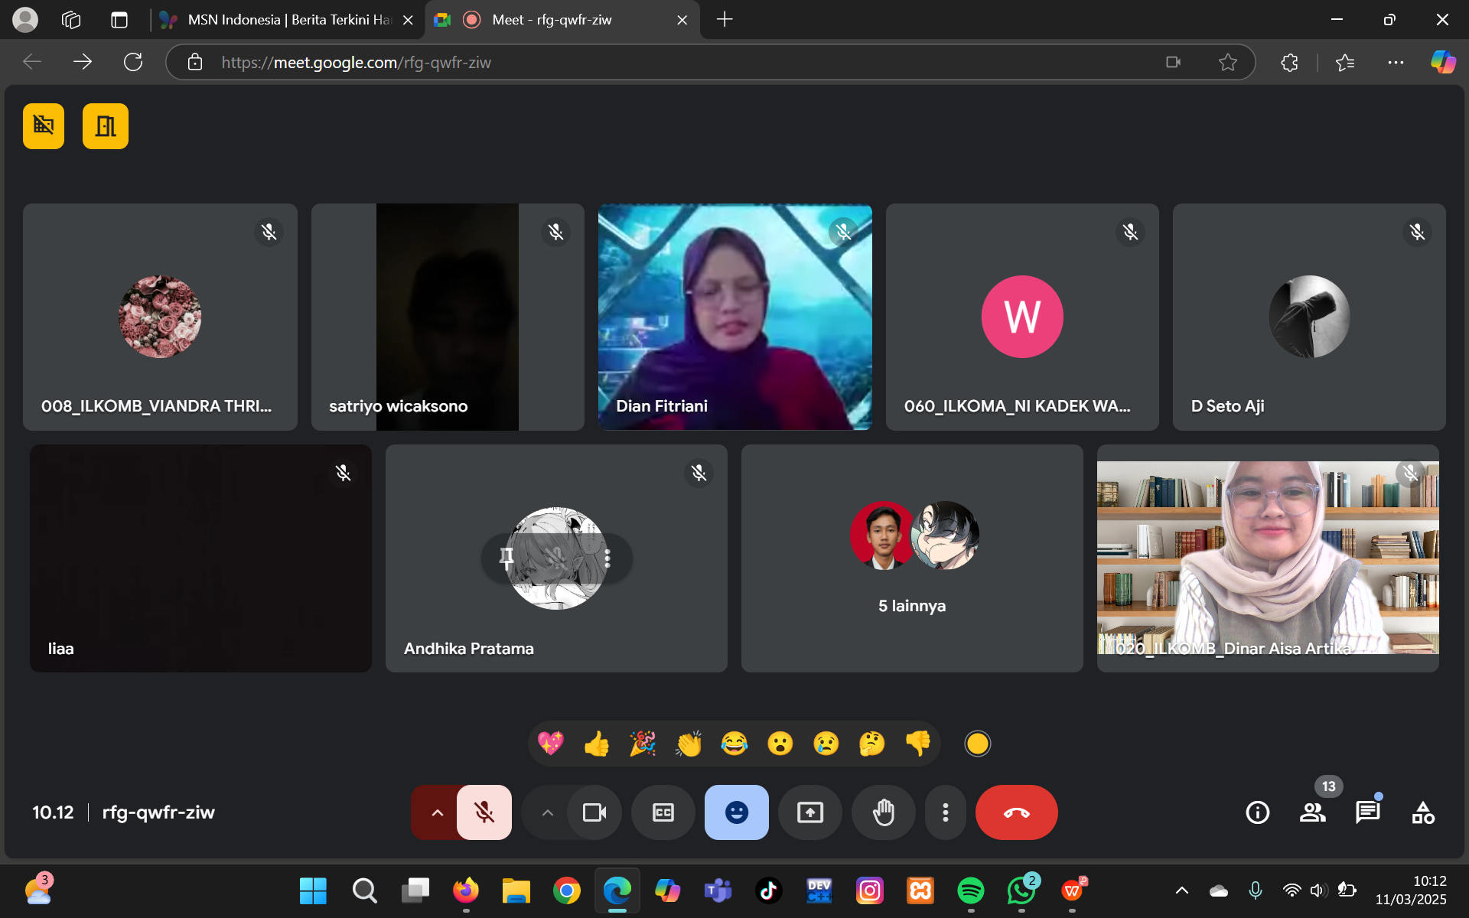Viewport: 1469px width, 918px height.
Task: Expand video settings chevron beside camera
Action: (x=547, y=812)
